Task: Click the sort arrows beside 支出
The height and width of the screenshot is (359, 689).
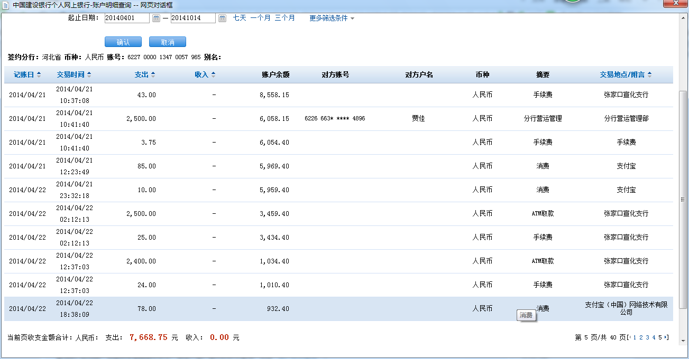Action: pyautogui.click(x=153, y=75)
